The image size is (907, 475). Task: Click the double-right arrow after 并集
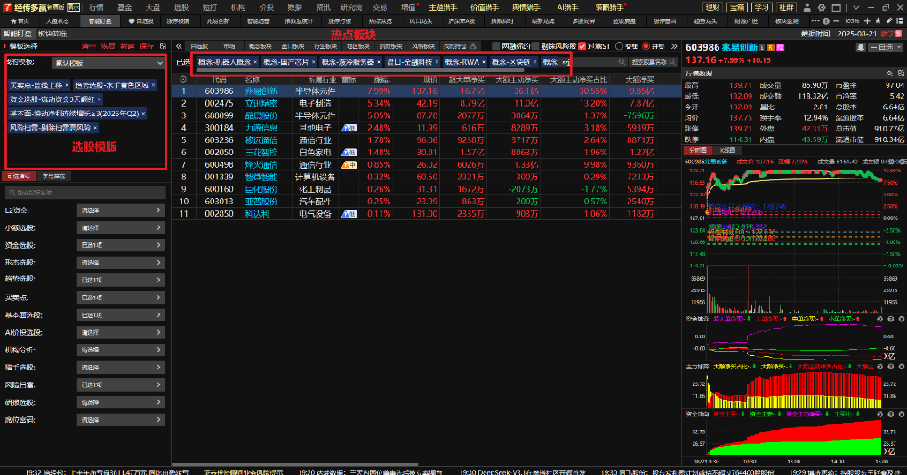click(x=674, y=46)
